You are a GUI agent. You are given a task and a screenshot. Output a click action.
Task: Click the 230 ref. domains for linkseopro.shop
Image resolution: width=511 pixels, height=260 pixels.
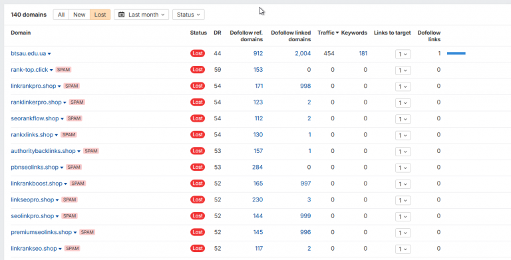257,199
